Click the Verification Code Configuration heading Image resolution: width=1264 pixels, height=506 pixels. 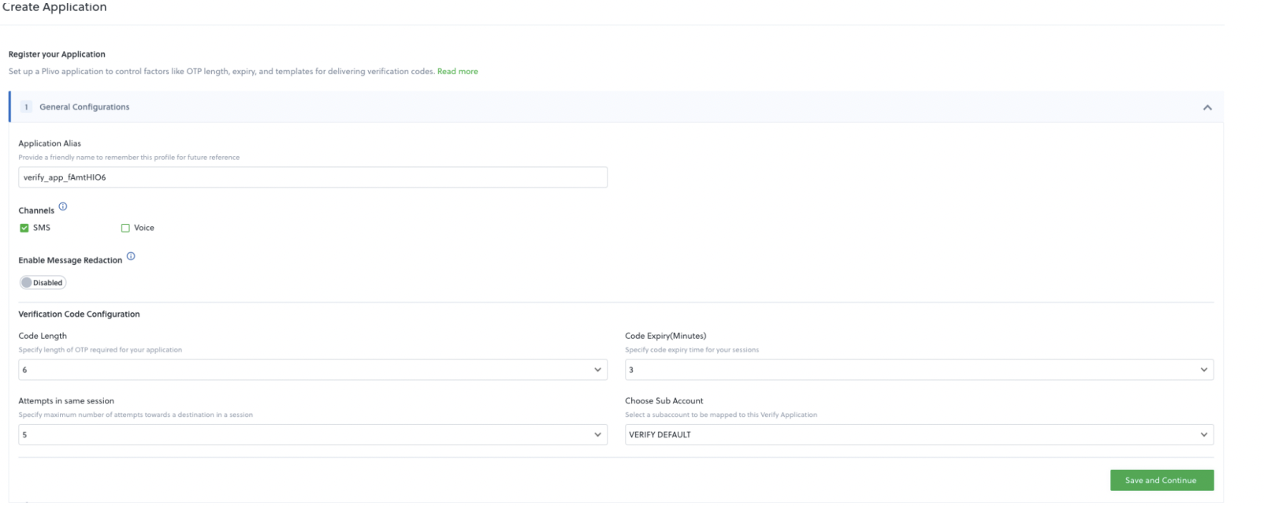point(79,314)
